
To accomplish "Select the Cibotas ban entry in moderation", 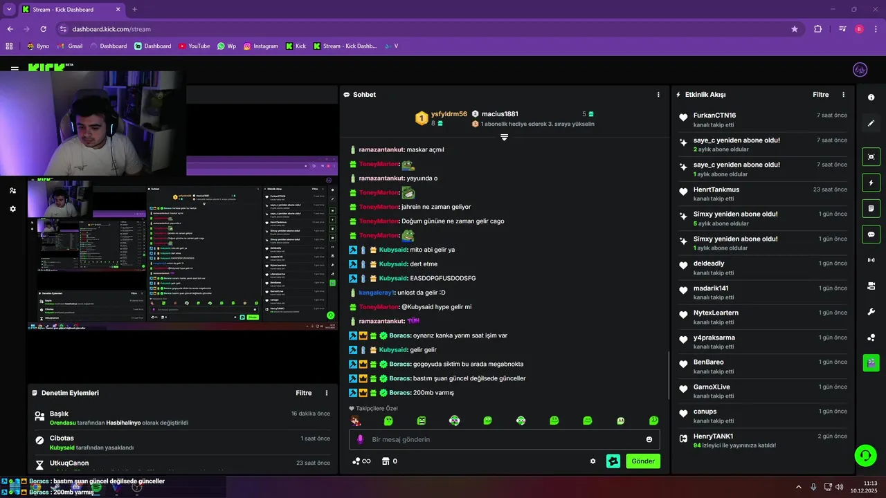I will point(181,443).
